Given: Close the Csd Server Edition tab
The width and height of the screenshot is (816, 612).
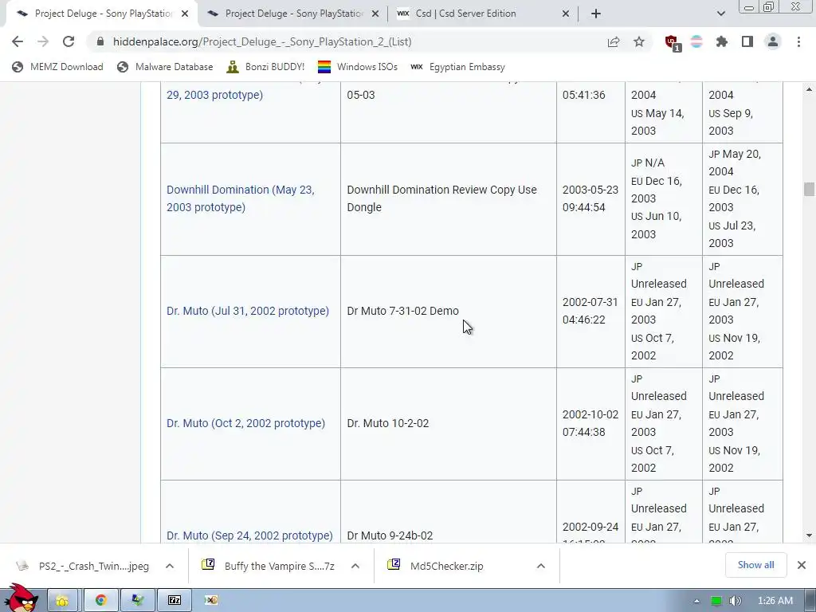Looking at the screenshot, I should tap(566, 14).
